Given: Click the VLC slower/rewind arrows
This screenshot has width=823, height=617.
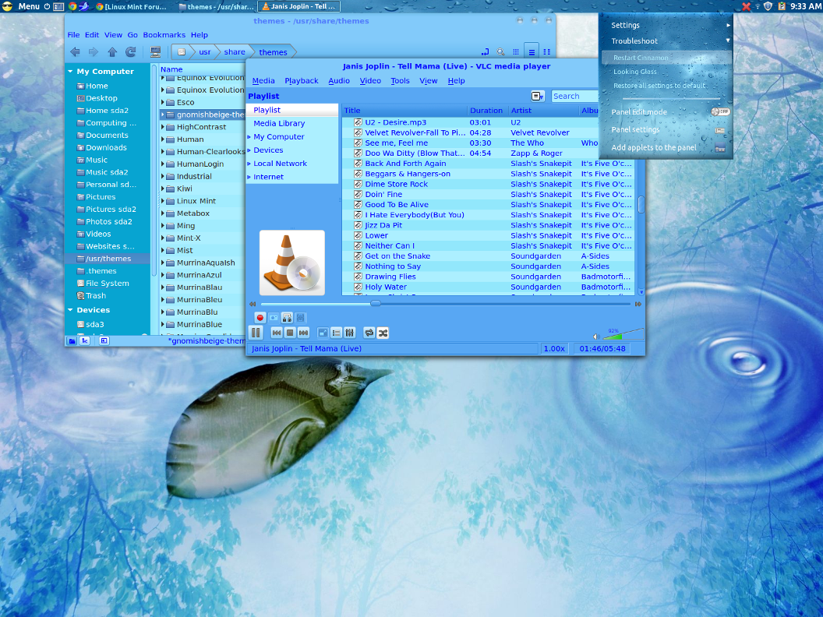Looking at the screenshot, I should coord(253,304).
